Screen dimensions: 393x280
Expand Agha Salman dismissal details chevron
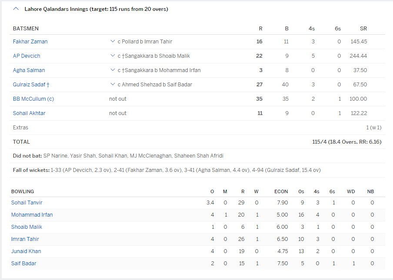[x=113, y=70]
